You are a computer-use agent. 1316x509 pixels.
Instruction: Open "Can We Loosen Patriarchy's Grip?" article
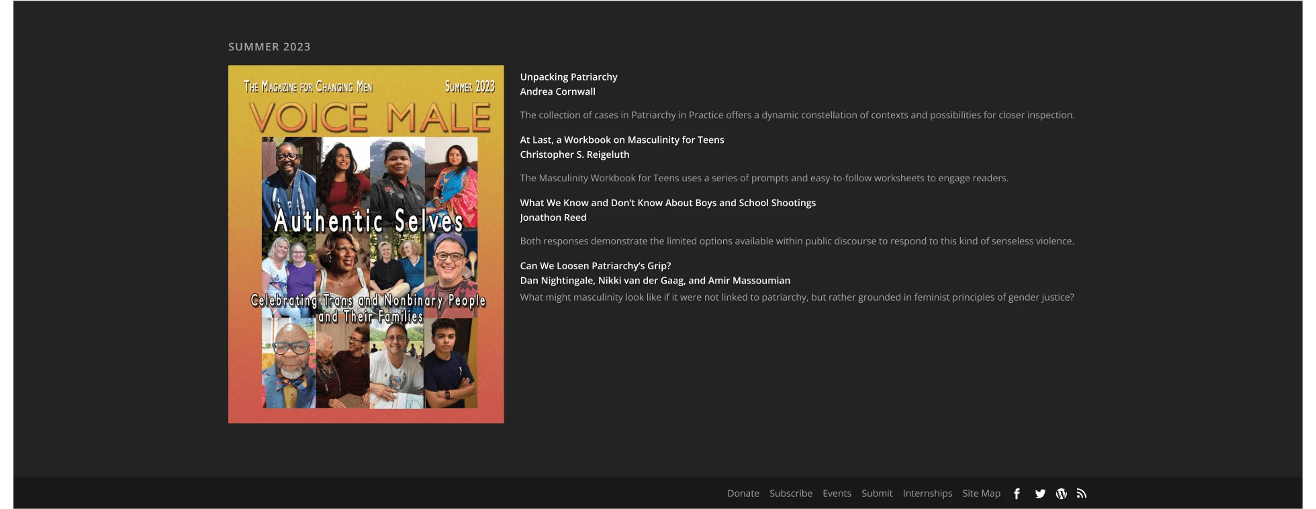click(x=596, y=266)
